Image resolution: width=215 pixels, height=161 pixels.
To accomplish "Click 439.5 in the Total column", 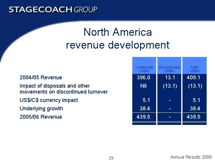I will point(193,117).
